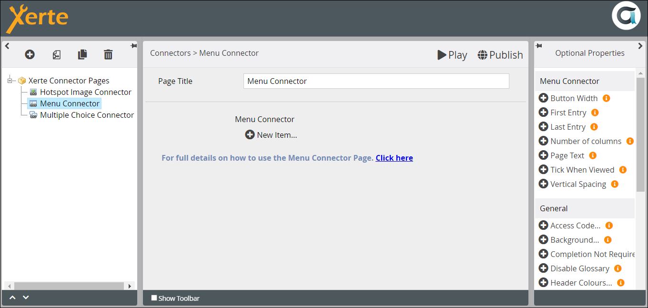Screen dimensions: 648x308
Task: Publish the project
Action: pyautogui.click(x=500, y=55)
